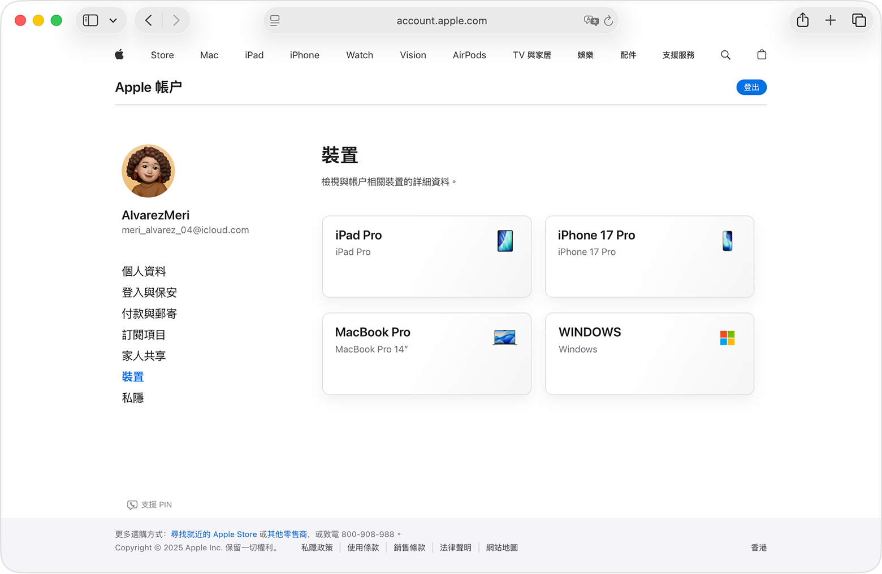Open the Share sheet in Safari toolbar
882x574 pixels.
802,20
